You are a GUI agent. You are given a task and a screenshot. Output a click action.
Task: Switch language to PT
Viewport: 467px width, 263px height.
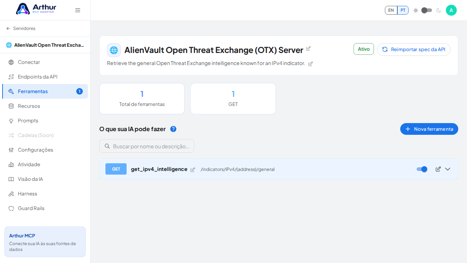pyautogui.click(x=403, y=10)
